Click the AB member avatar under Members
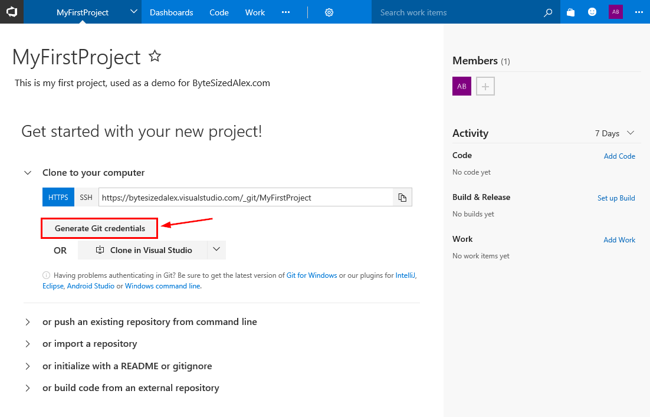650x417 pixels. pos(462,86)
